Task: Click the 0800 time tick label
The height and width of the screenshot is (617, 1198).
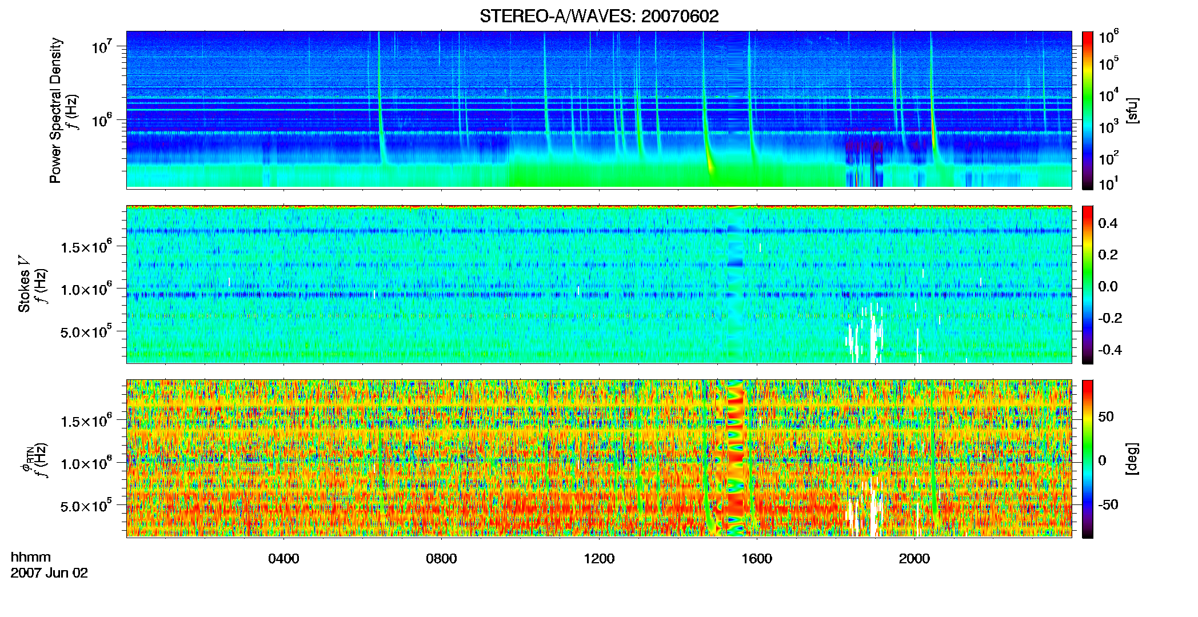Action: (x=441, y=559)
